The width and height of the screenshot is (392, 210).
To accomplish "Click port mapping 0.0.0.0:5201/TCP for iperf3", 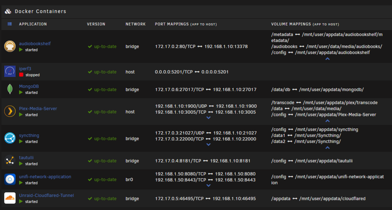I will (x=192, y=72).
